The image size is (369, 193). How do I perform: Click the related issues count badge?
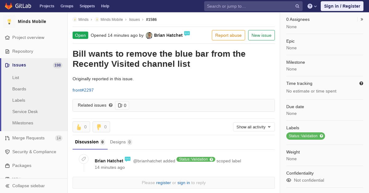122,105
